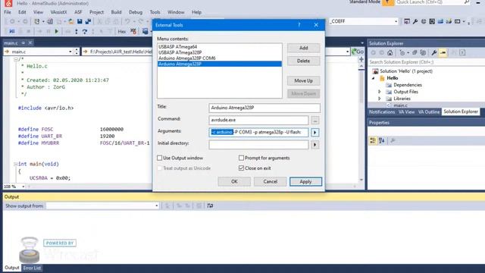Screen dimensions: 485x273
Task: Click the Arguments input field
Action: (x=258, y=132)
